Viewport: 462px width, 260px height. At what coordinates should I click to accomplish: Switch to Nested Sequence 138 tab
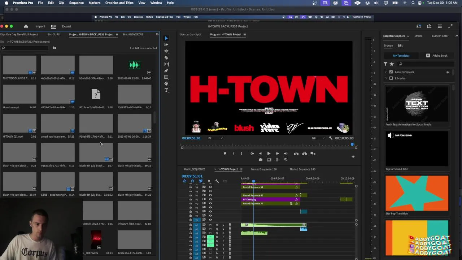point(264,169)
